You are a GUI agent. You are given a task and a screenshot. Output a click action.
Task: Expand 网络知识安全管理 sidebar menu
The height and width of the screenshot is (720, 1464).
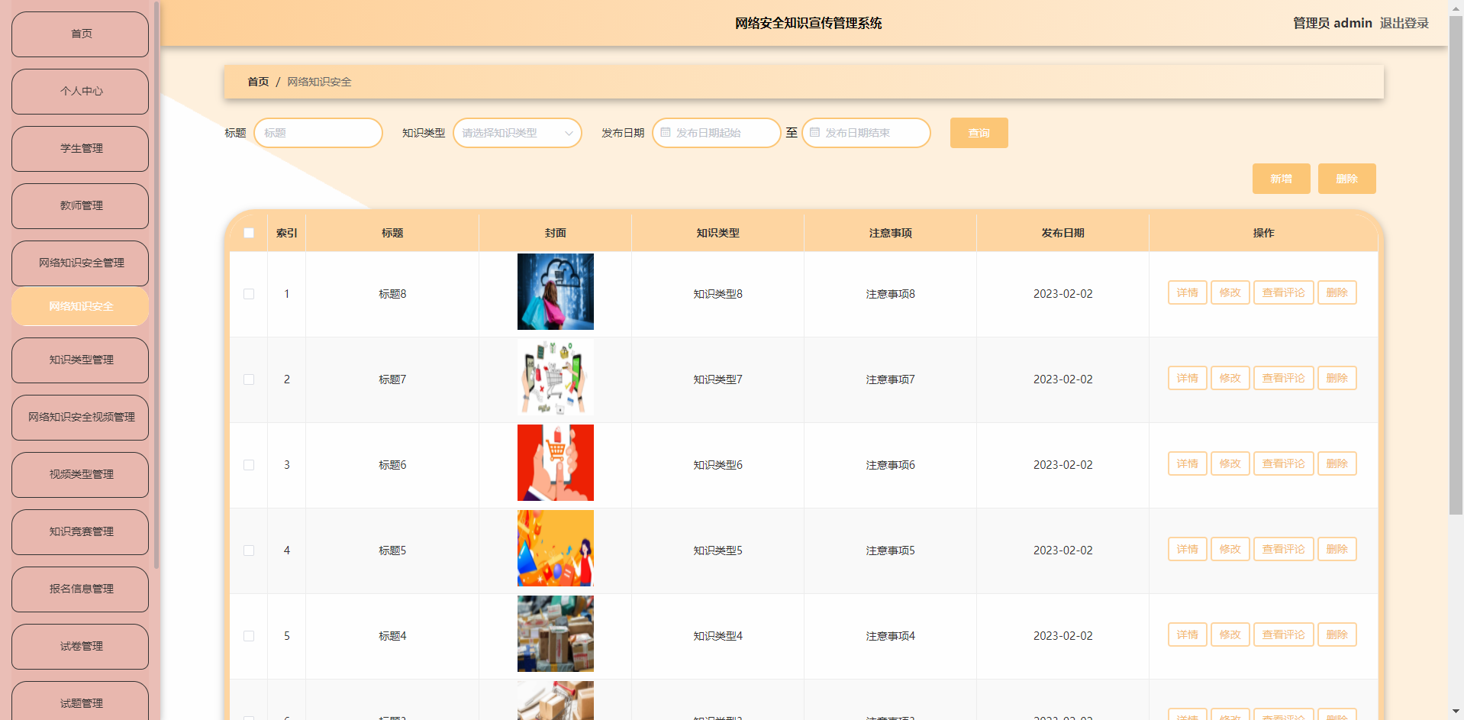pos(80,263)
